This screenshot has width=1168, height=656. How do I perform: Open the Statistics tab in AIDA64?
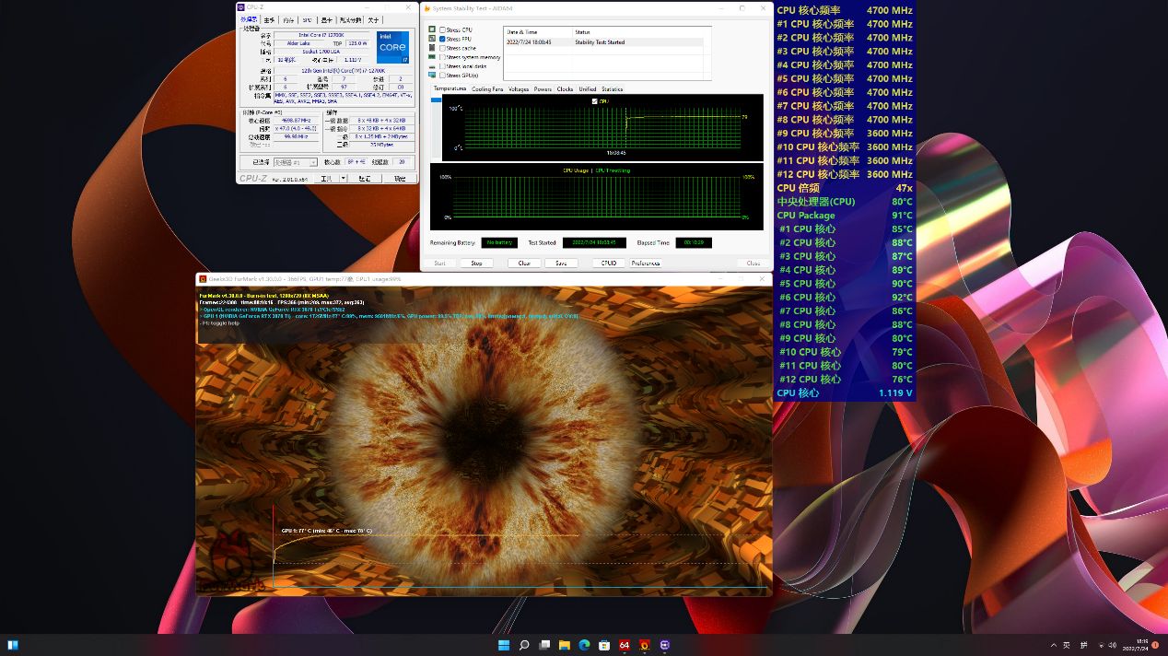click(x=612, y=89)
